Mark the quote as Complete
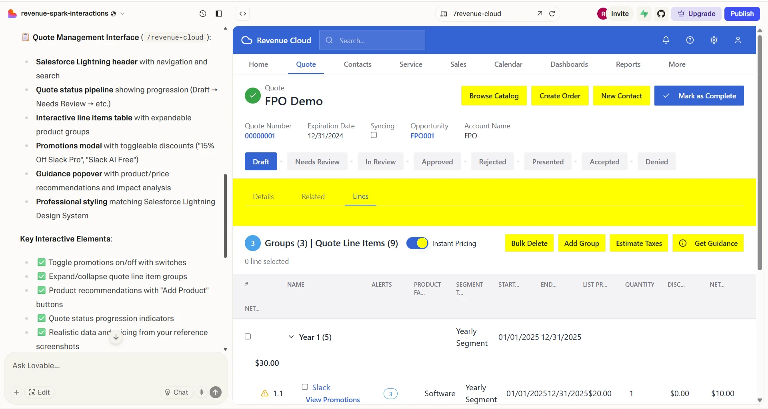 tap(699, 96)
